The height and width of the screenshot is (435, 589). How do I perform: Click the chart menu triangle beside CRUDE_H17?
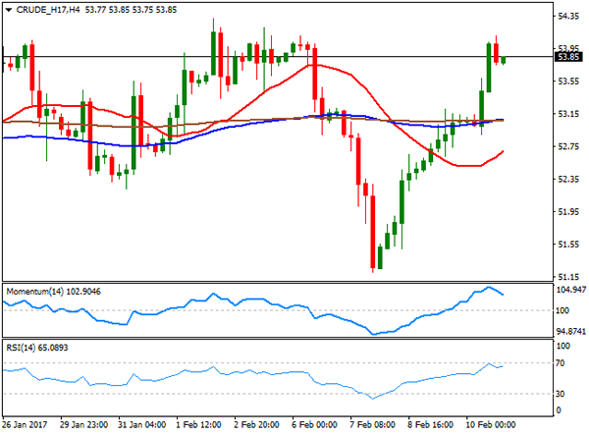click(9, 10)
